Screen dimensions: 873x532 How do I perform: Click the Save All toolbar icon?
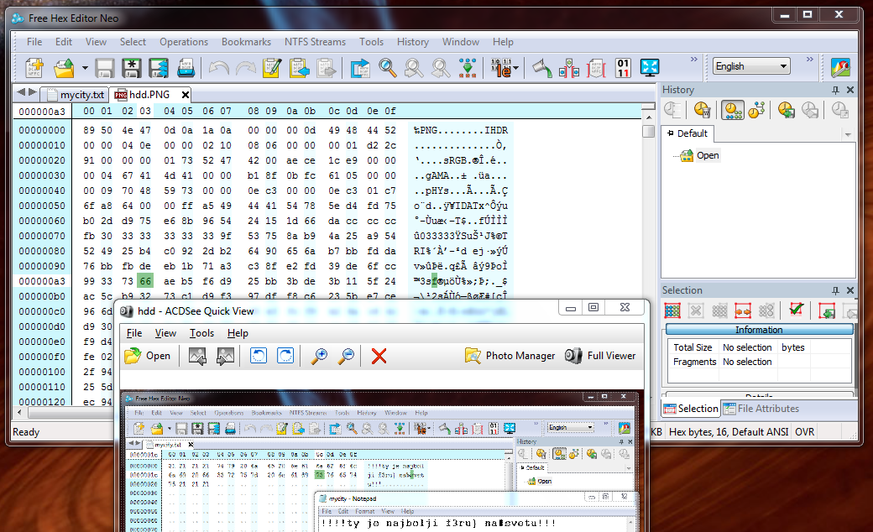(x=159, y=67)
